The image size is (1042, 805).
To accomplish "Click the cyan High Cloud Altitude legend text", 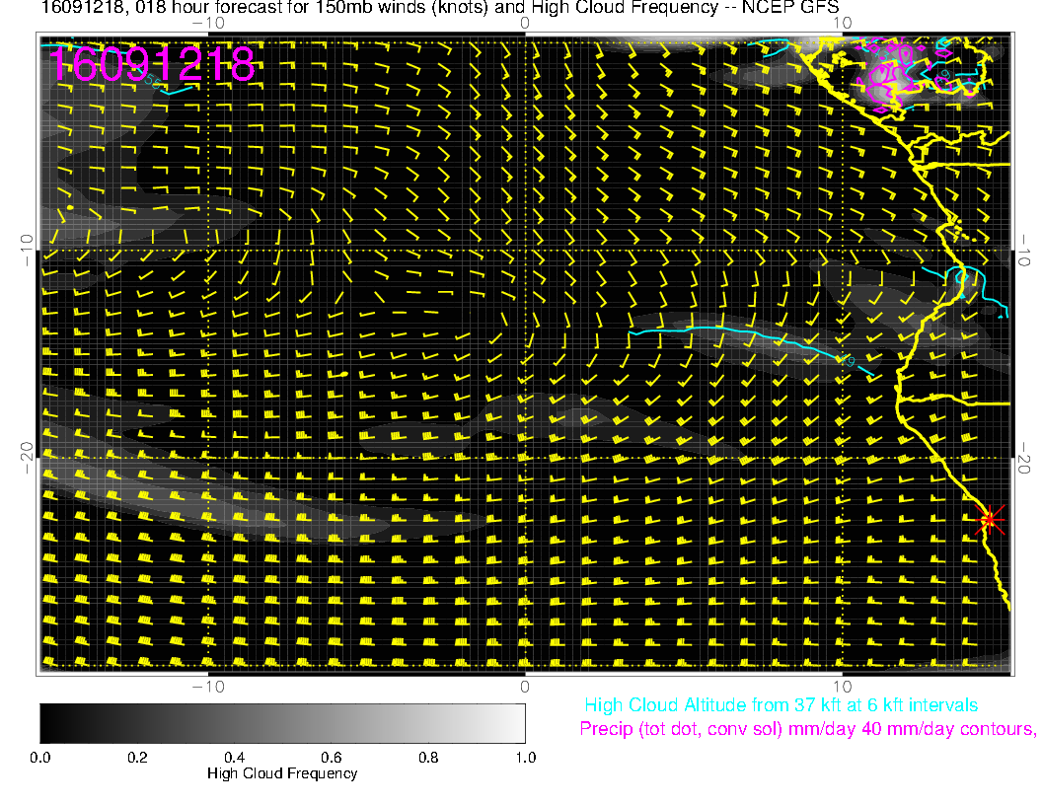I will tap(781, 705).
